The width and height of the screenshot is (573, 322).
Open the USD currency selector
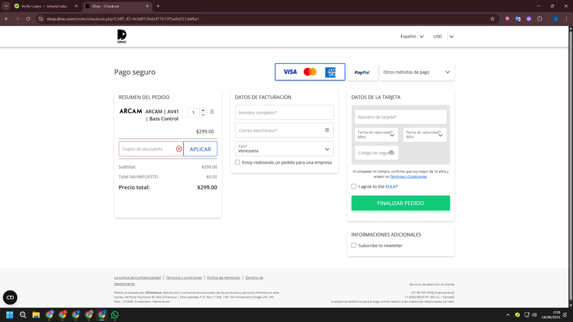tap(443, 37)
